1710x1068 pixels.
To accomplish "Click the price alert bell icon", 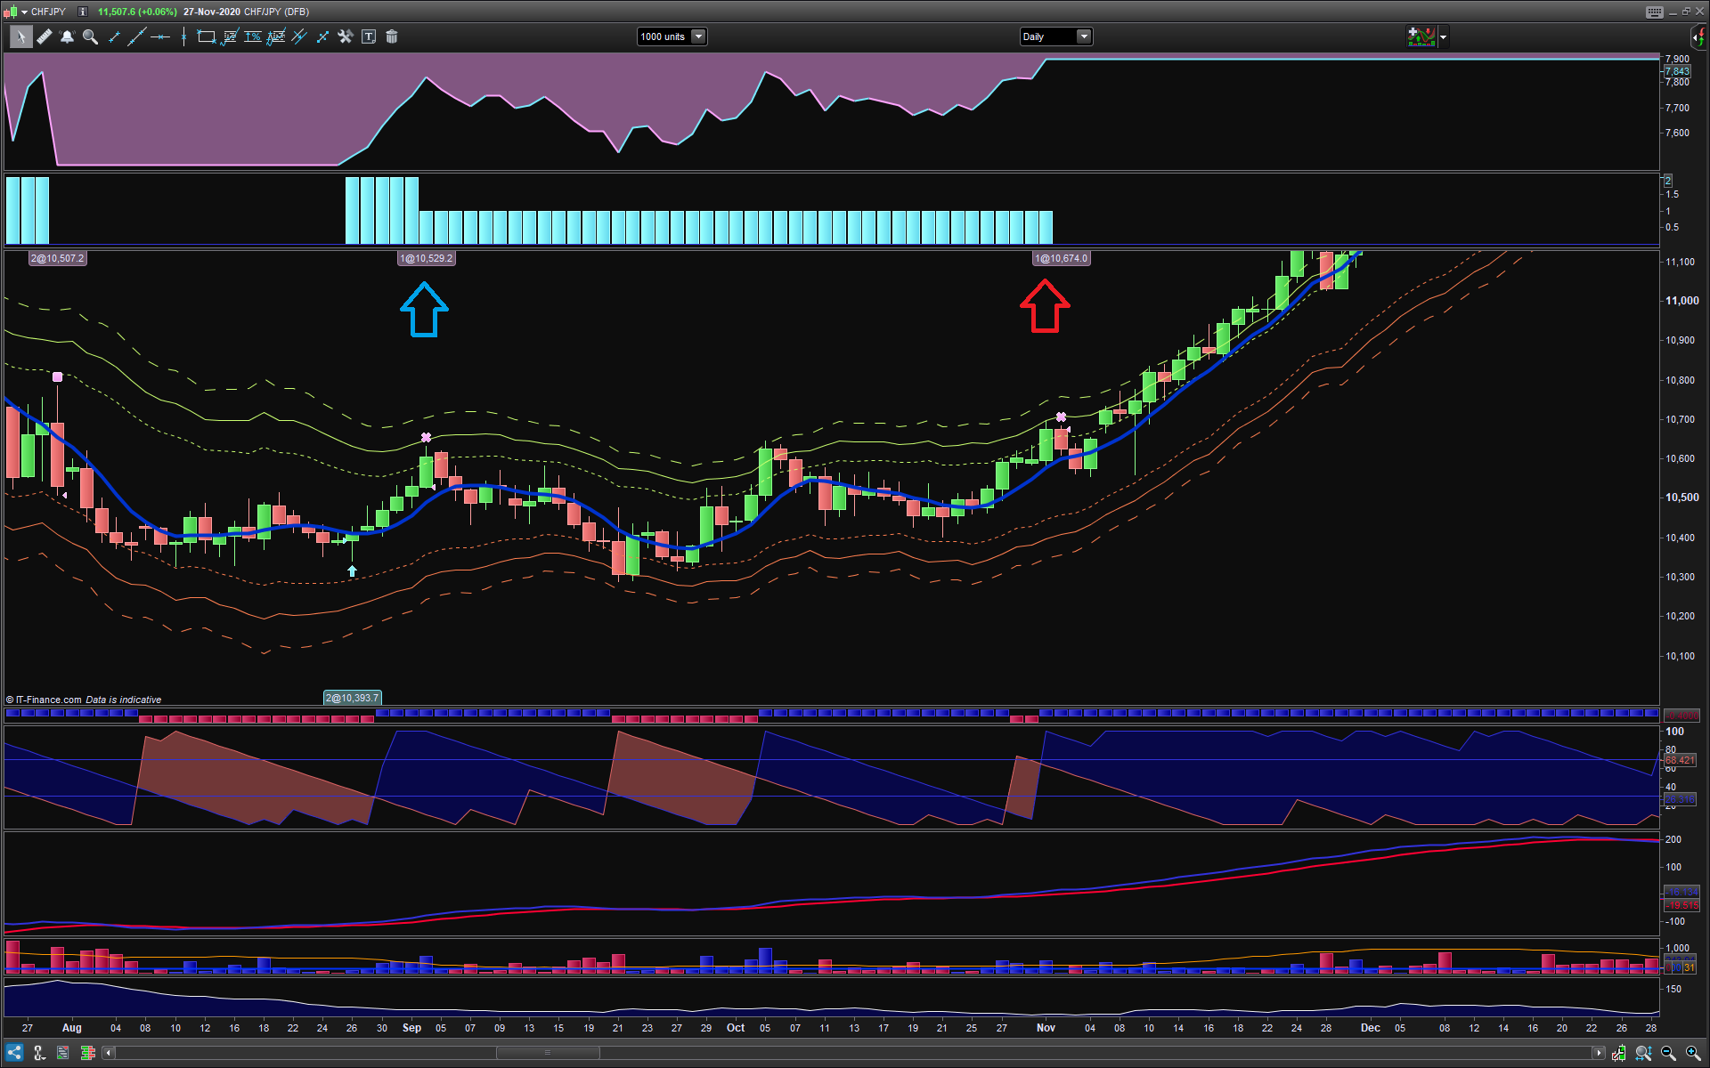I will [67, 36].
